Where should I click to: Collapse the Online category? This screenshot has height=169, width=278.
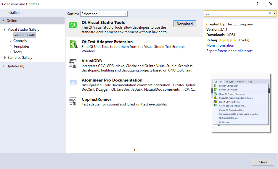3,20
